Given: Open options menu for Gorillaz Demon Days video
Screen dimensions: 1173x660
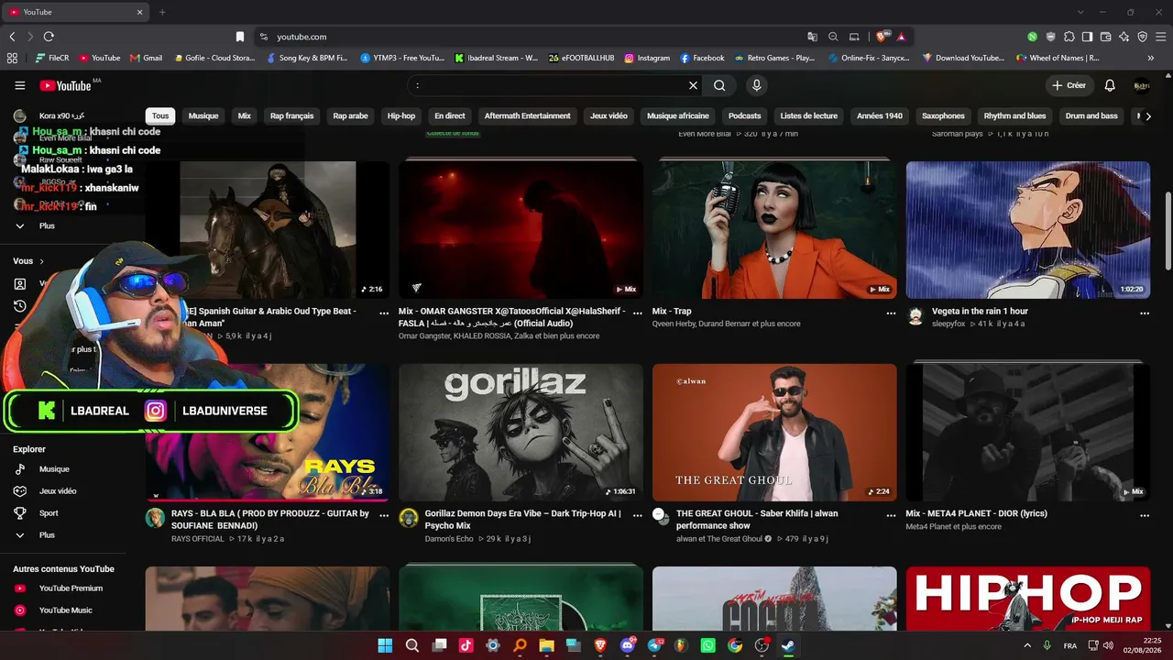Looking at the screenshot, I should [637, 515].
